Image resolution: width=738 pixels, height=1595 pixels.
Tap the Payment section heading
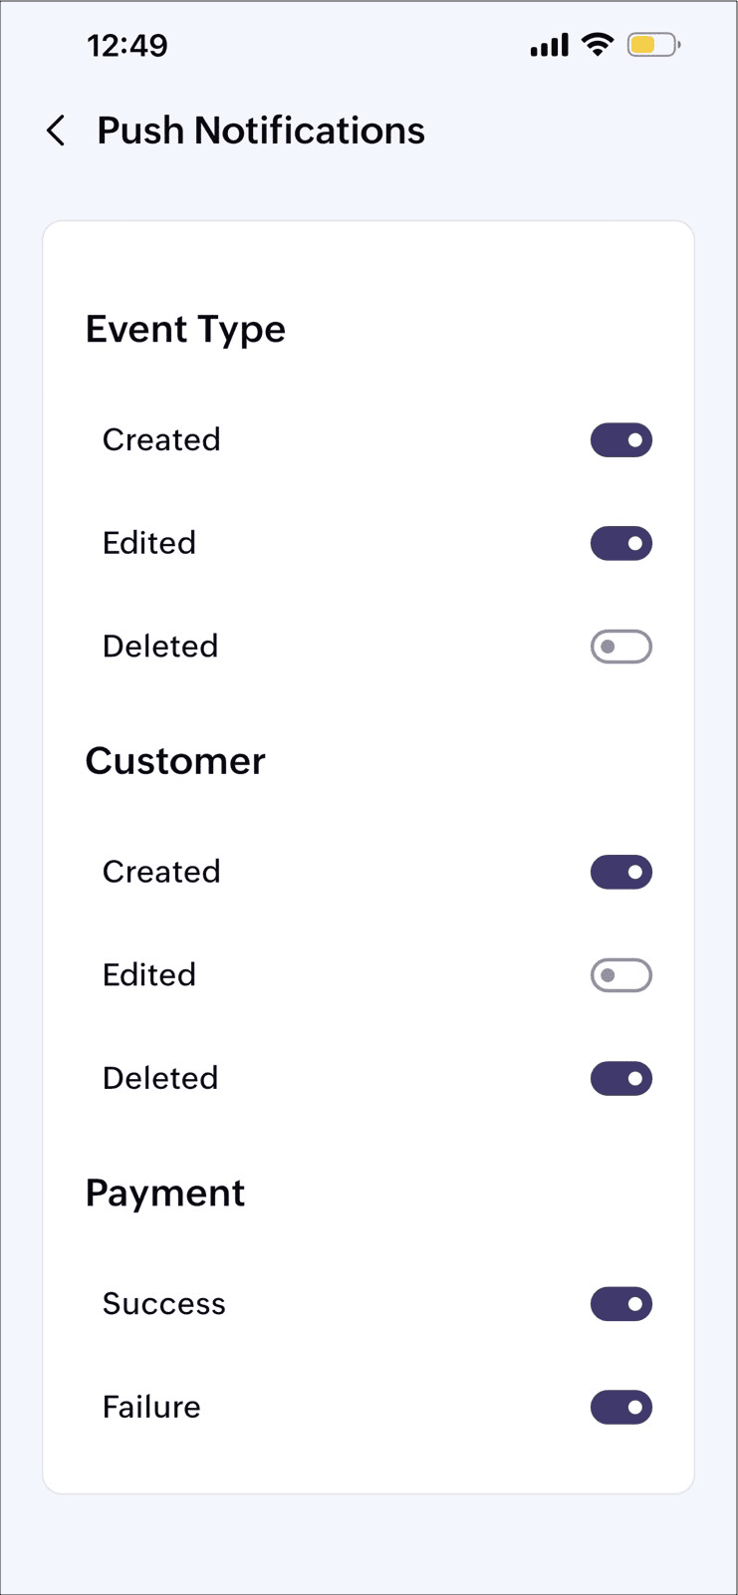(165, 1195)
